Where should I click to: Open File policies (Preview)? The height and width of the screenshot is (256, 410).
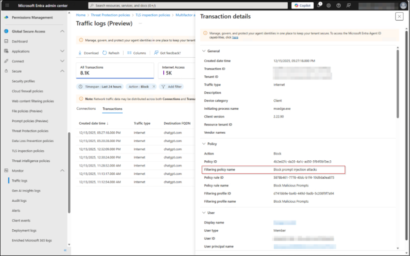click(27, 111)
